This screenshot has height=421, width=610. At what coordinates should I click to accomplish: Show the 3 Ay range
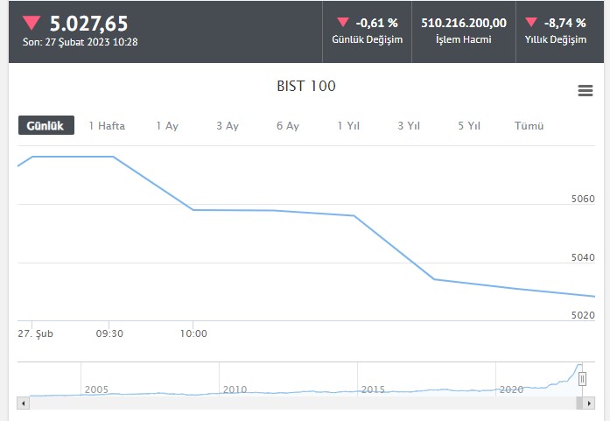click(228, 126)
